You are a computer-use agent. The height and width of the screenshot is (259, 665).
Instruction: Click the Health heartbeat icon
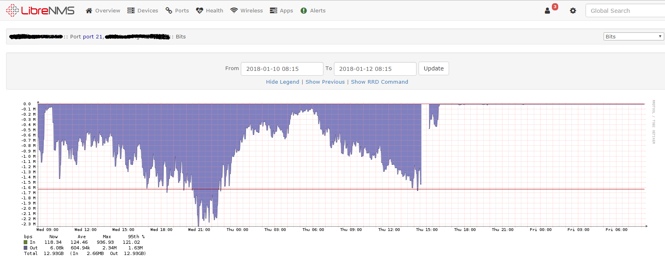pyautogui.click(x=199, y=11)
